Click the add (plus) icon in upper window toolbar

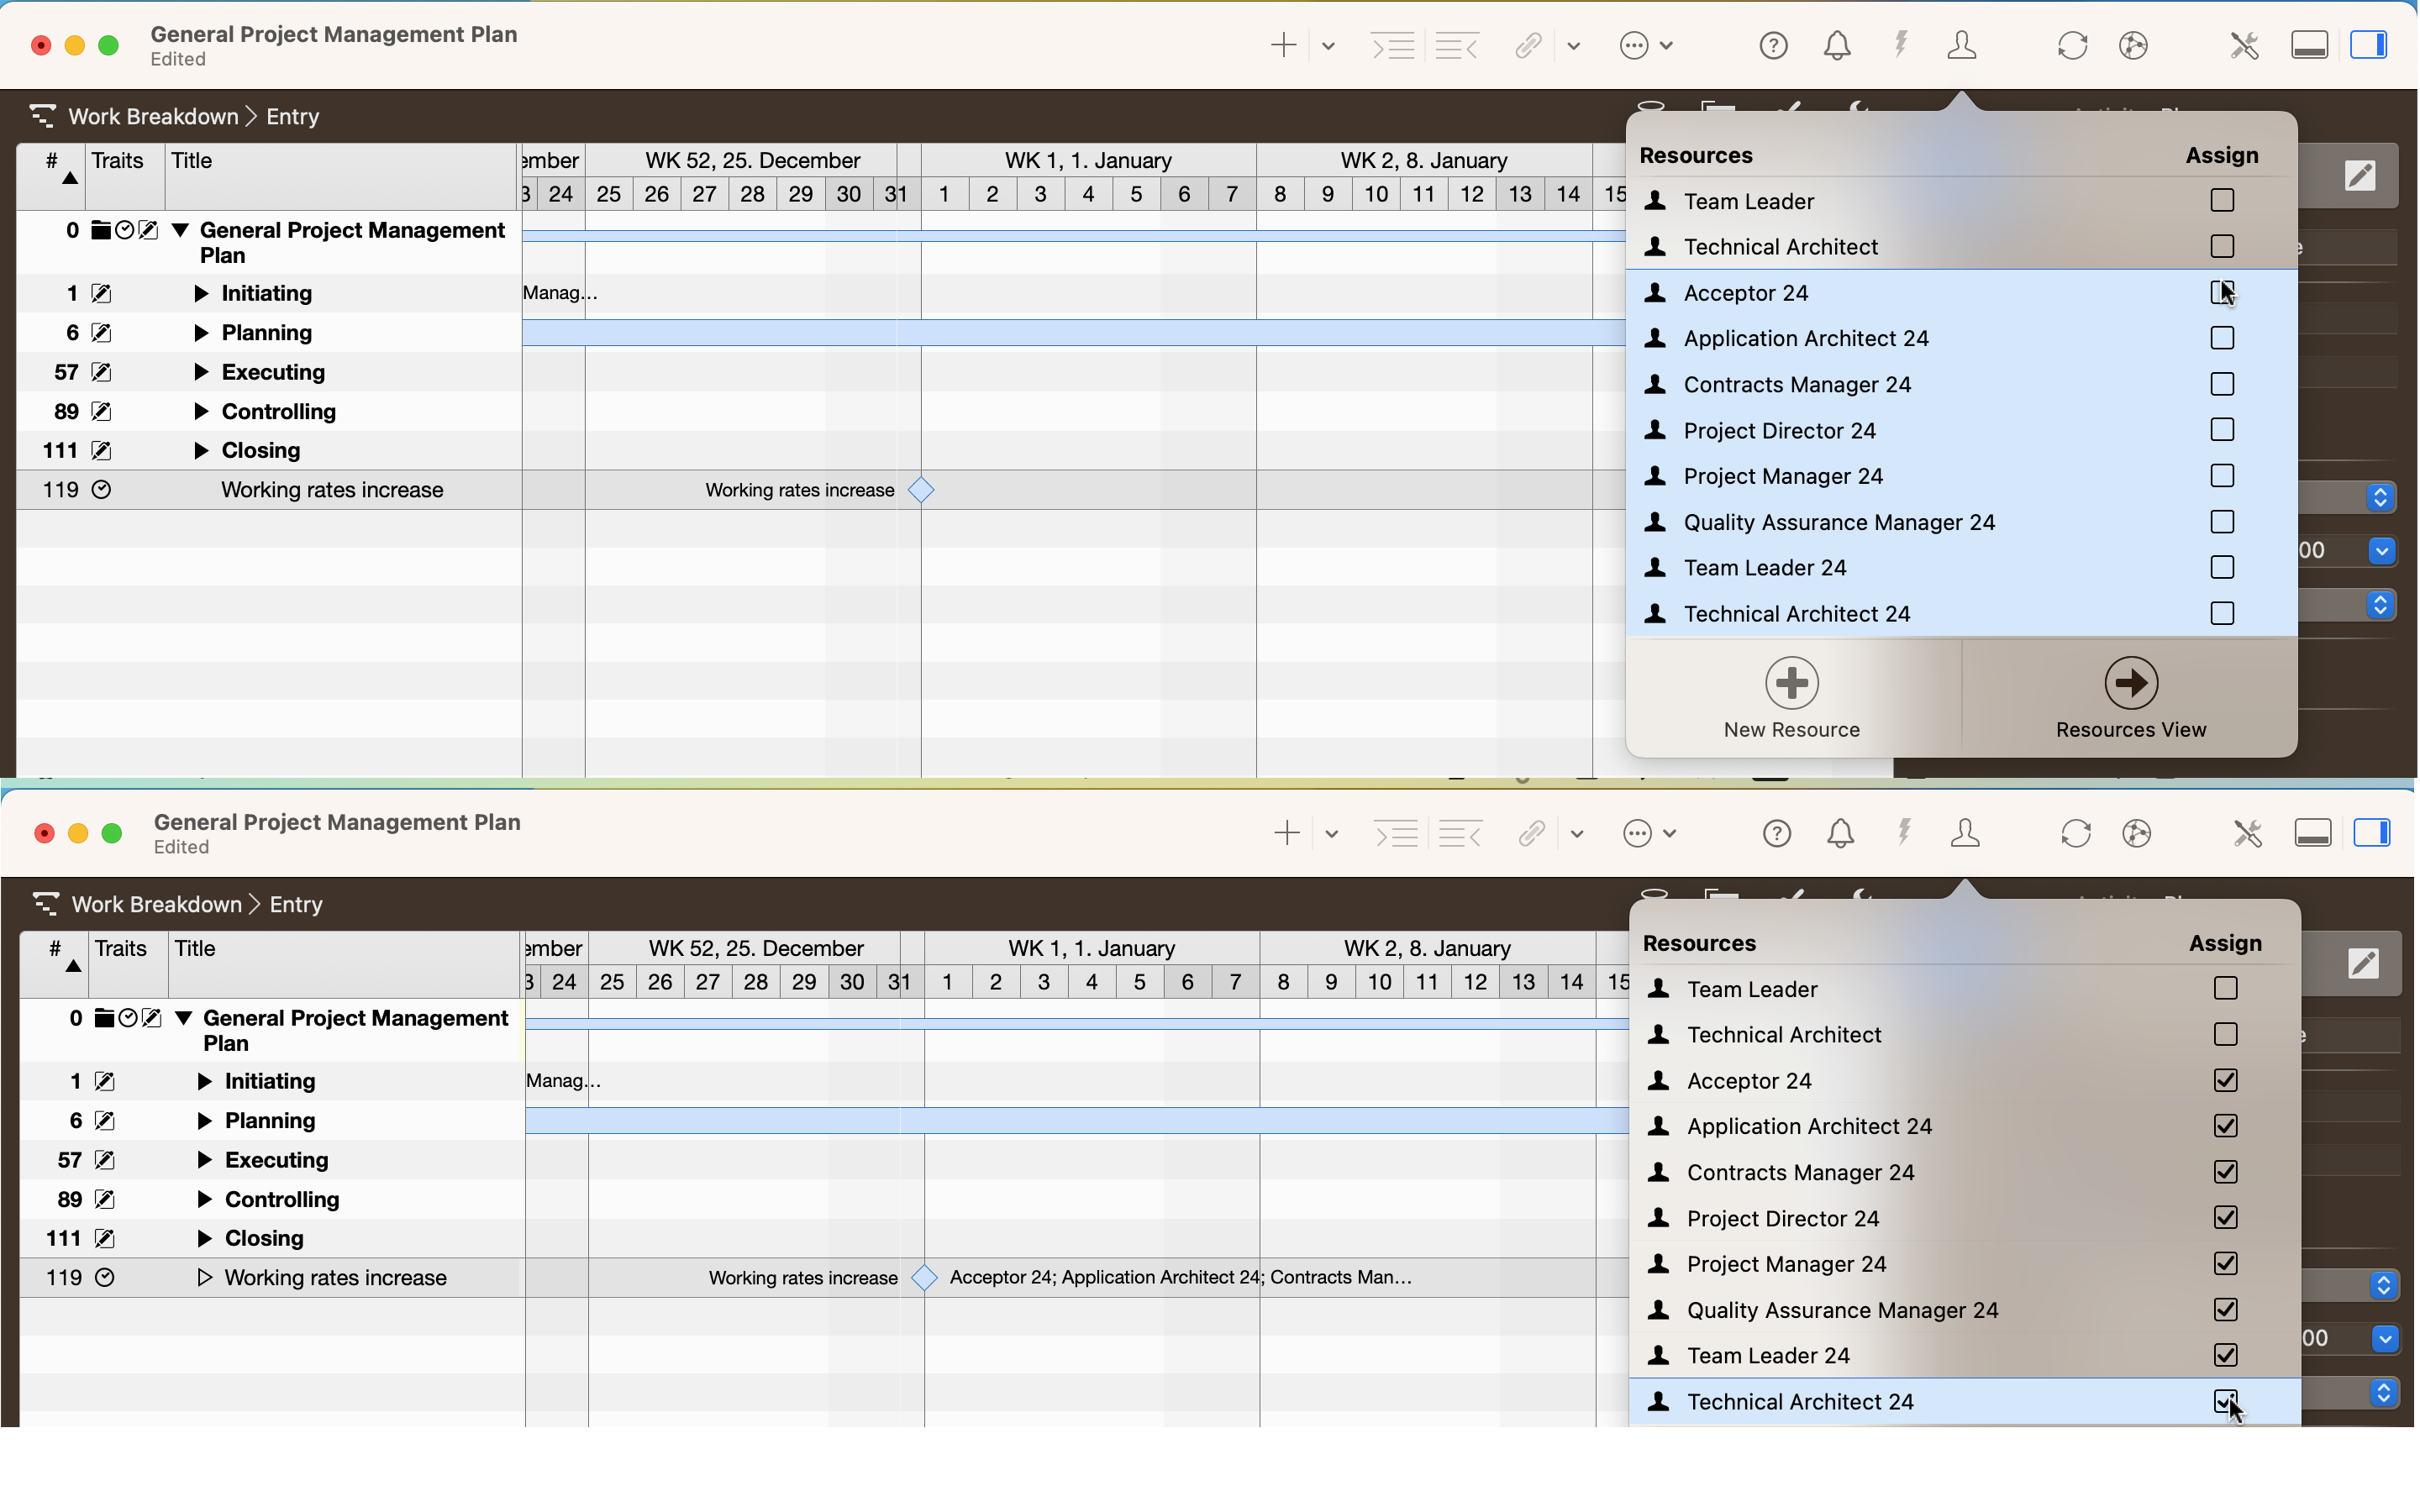point(1283,45)
